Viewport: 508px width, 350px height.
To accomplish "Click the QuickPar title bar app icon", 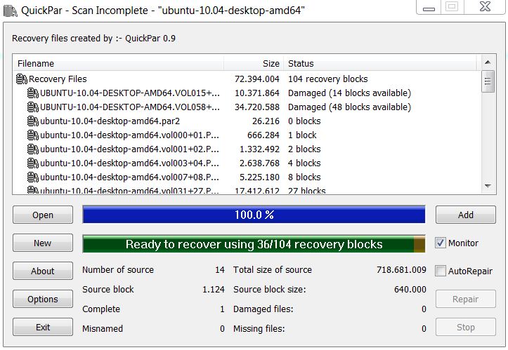I will pos(10,11).
